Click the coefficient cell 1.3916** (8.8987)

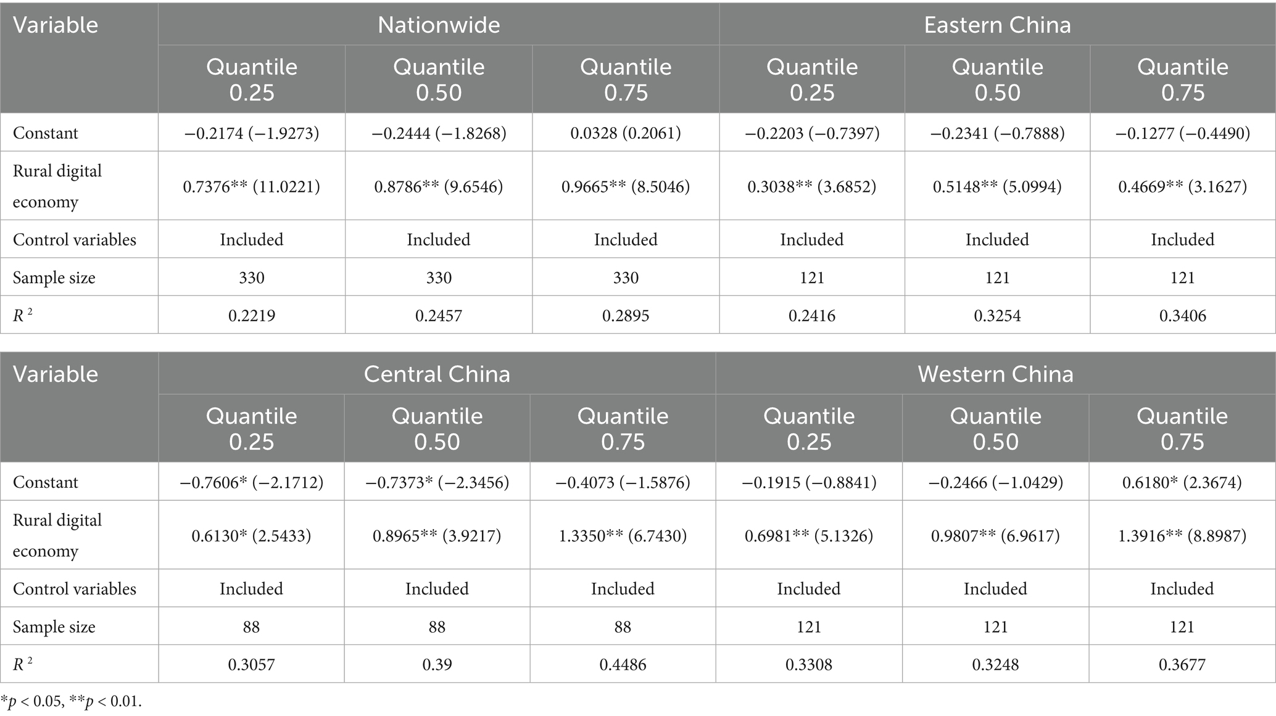pos(1182,535)
